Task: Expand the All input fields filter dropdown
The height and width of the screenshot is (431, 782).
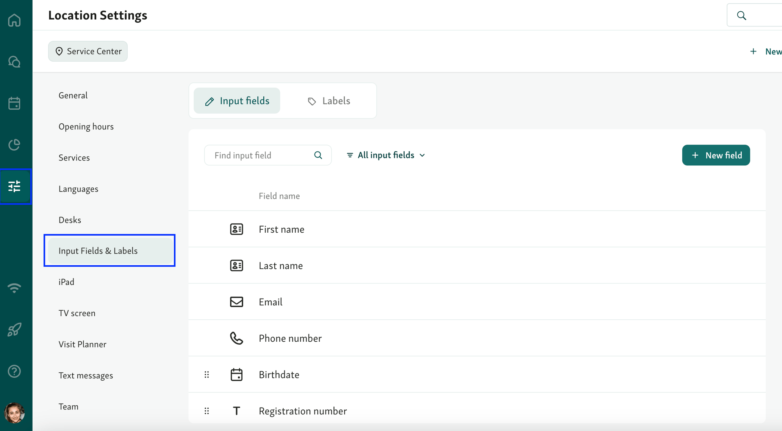Action: pos(385,155)
